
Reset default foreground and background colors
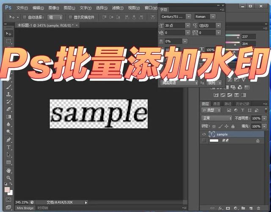(6, 184)
